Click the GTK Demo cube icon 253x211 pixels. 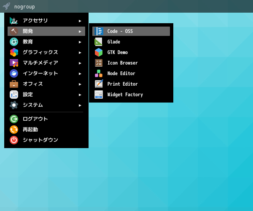99,52
